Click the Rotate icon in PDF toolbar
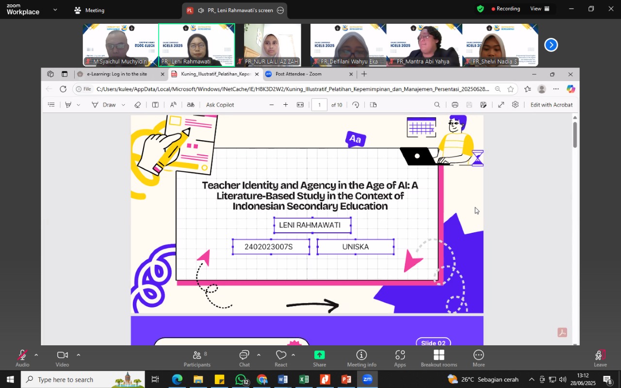Image resolution: width=621 pixels, height=388 pixels. [x=356, y=105]
